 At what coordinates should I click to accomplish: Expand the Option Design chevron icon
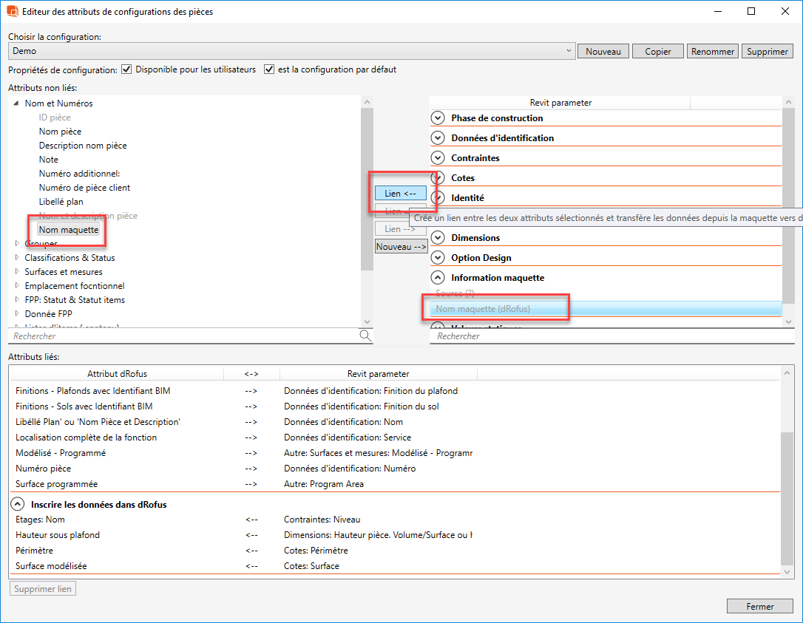tap(438, 258)
